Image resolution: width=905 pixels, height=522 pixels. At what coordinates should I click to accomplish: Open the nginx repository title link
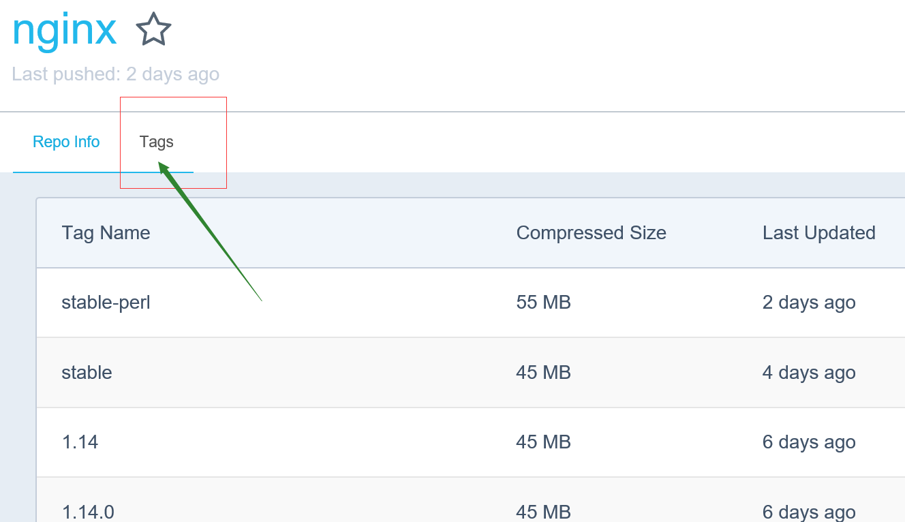coord(65,30)
